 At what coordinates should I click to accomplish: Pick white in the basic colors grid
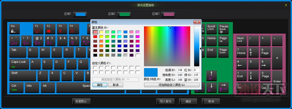138,55
